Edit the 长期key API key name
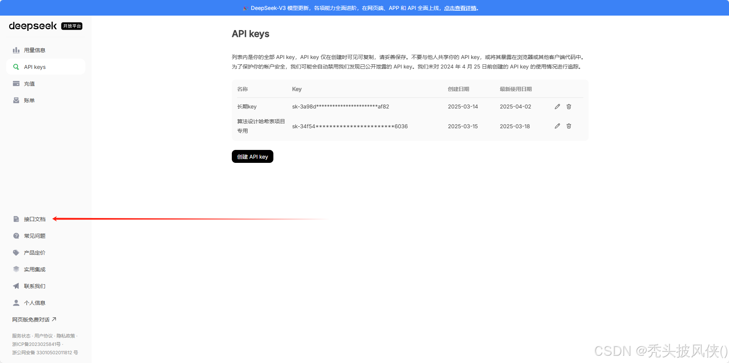 point(557,107)
